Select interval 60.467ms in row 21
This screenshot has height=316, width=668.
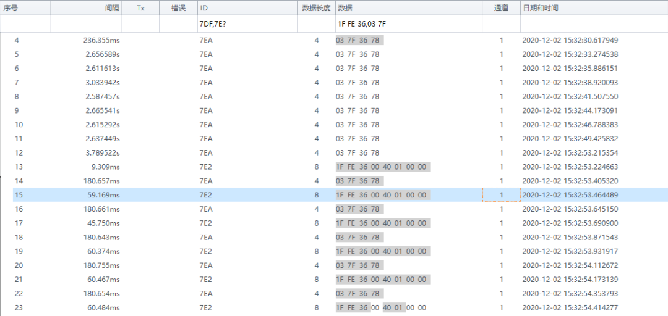point(103,279)
